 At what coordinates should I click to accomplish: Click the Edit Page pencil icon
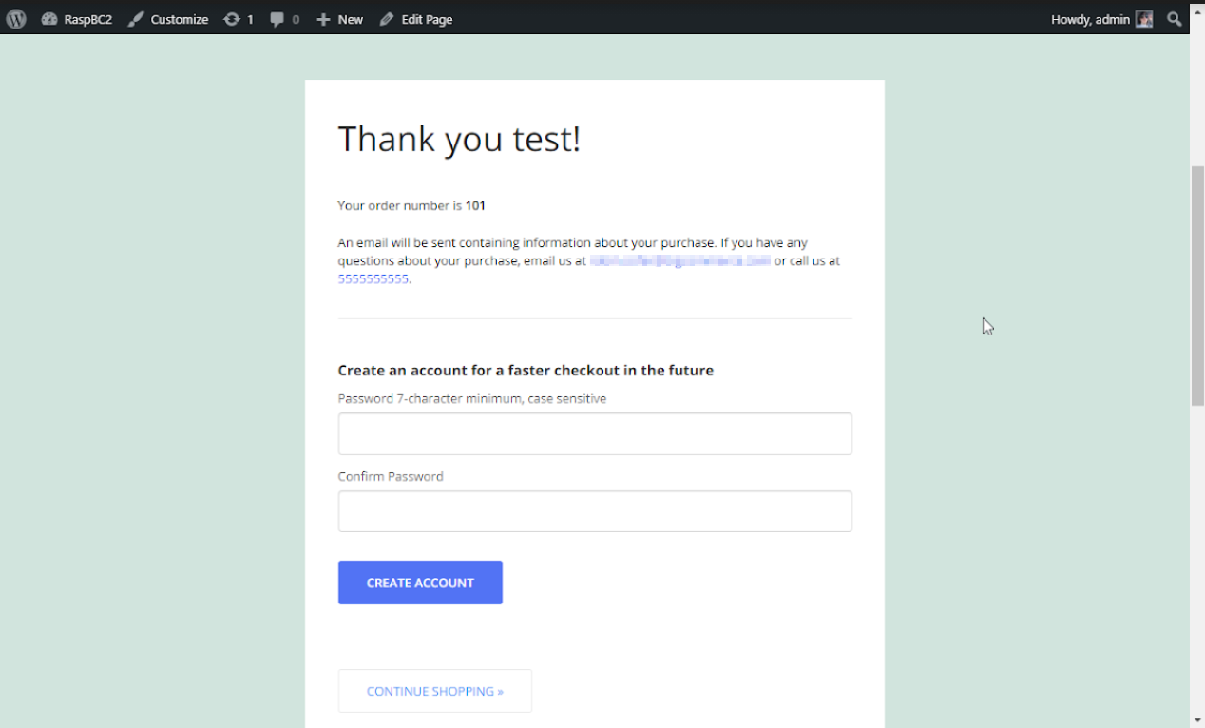(x=387, y=19)
